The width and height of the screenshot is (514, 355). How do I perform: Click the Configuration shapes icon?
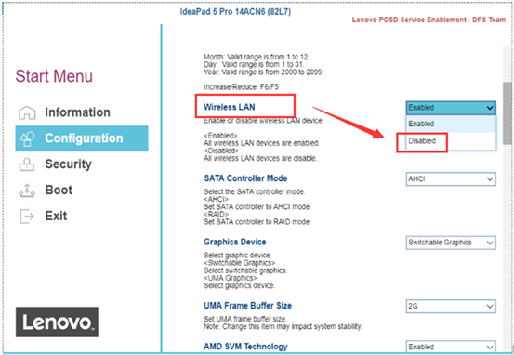(x=27, y=138)
